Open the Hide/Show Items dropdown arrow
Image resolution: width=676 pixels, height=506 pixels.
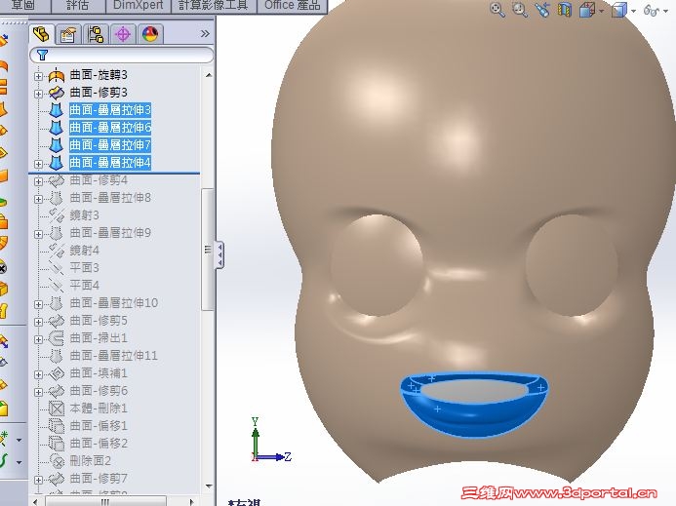[x=666, y=11]
